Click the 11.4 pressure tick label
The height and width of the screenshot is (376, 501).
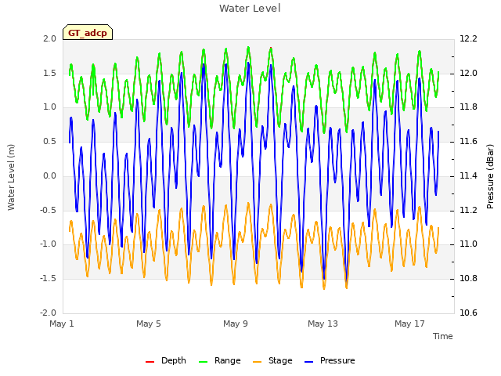(x=468, y=175)
